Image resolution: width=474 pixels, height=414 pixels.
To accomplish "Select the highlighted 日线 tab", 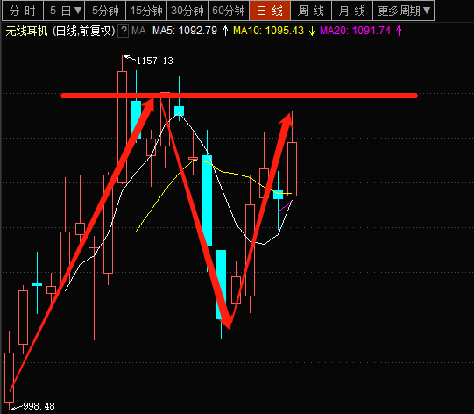I will [270, 11].
